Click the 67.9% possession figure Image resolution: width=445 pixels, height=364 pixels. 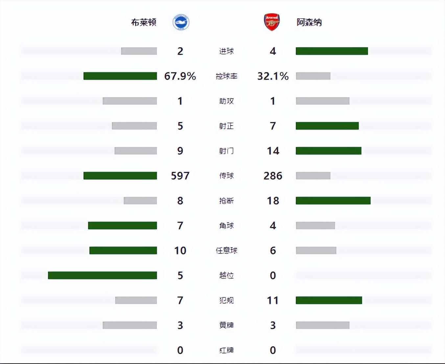(x=180, y=76)
